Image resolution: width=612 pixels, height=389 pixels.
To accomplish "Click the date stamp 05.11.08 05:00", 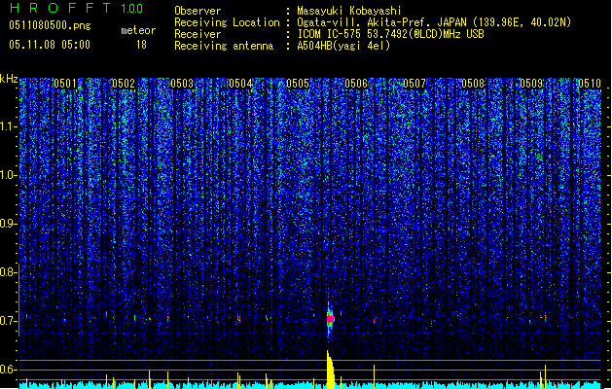I will pyautogui.click(x=50, y=45).
